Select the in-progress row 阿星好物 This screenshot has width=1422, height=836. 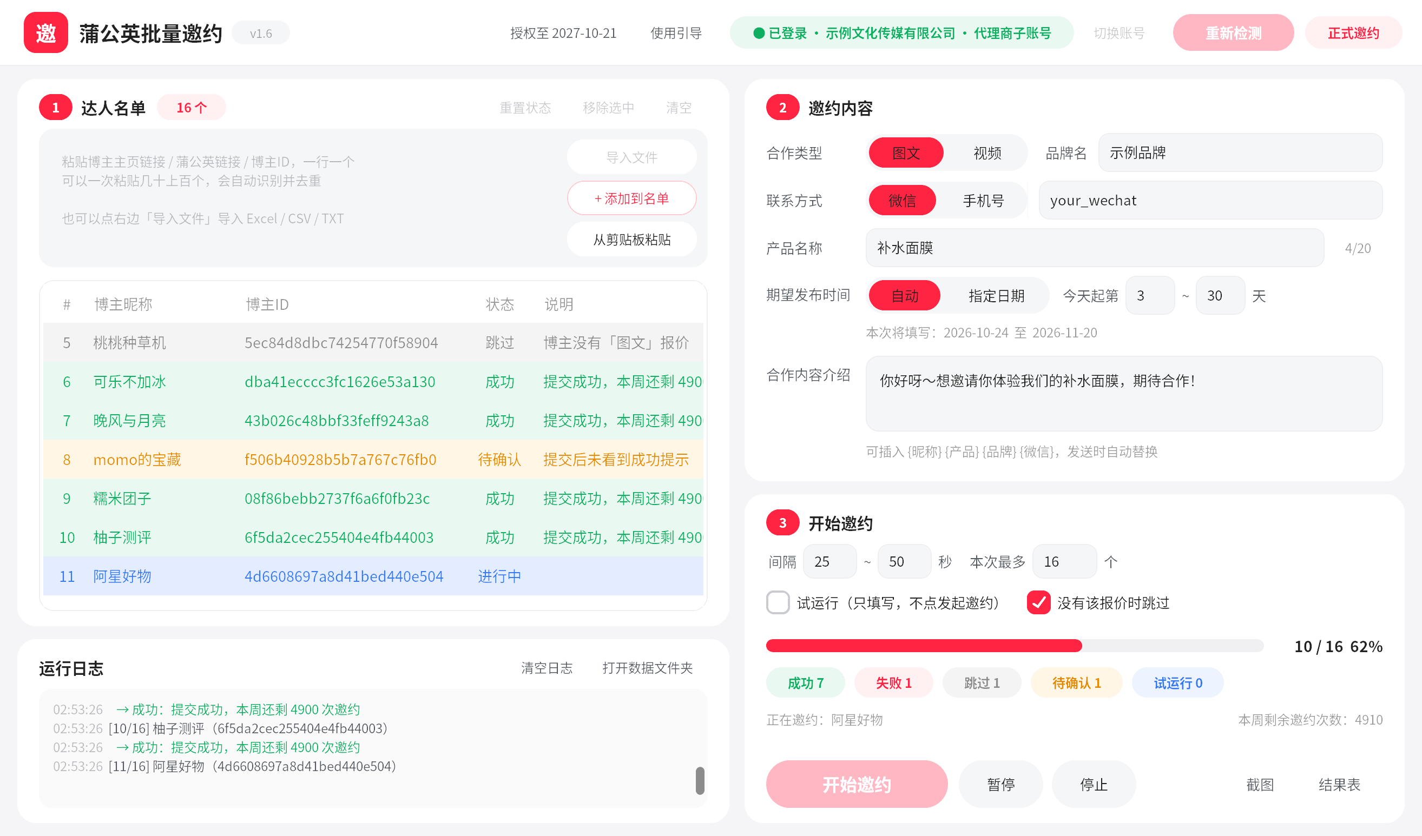pyautogui.click(x=373, y=576)
